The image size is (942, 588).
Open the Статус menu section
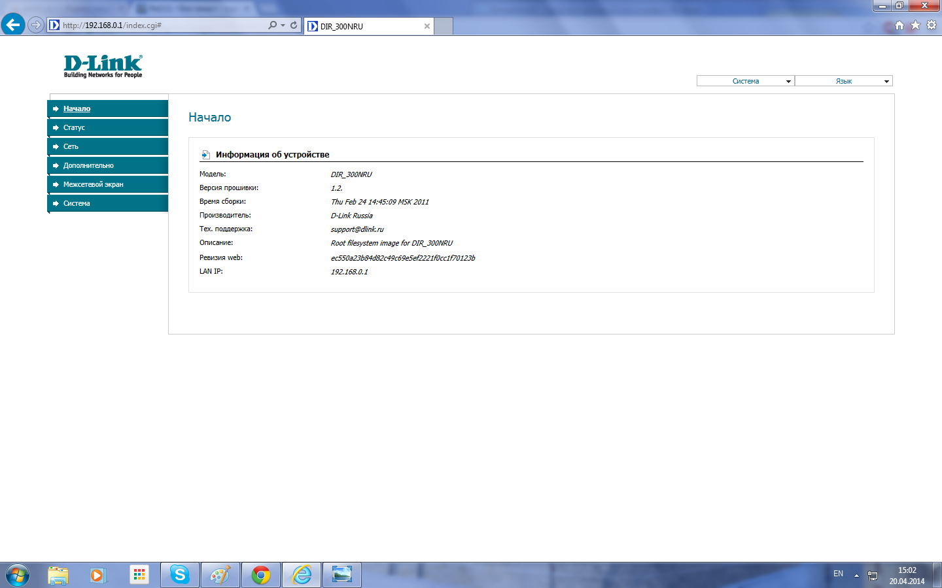click(x=74, y=127)
